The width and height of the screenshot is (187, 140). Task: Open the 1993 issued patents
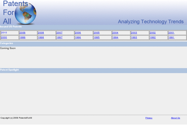pos(134,38)
